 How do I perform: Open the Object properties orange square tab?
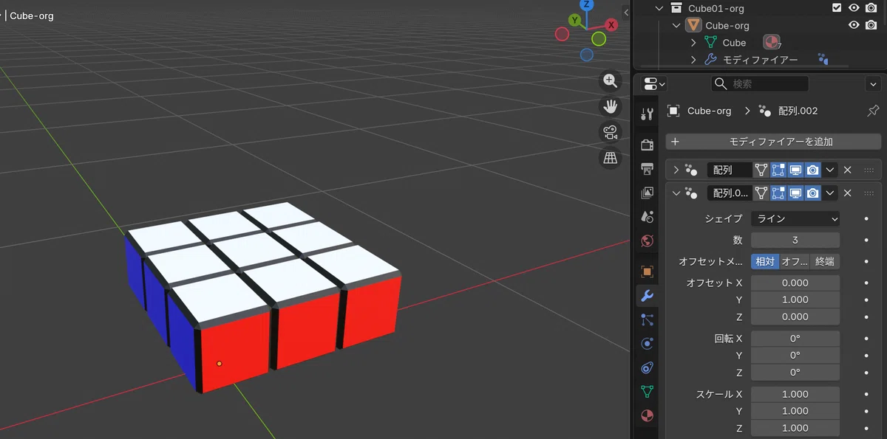pyautogui.click(x=648, y=272)
